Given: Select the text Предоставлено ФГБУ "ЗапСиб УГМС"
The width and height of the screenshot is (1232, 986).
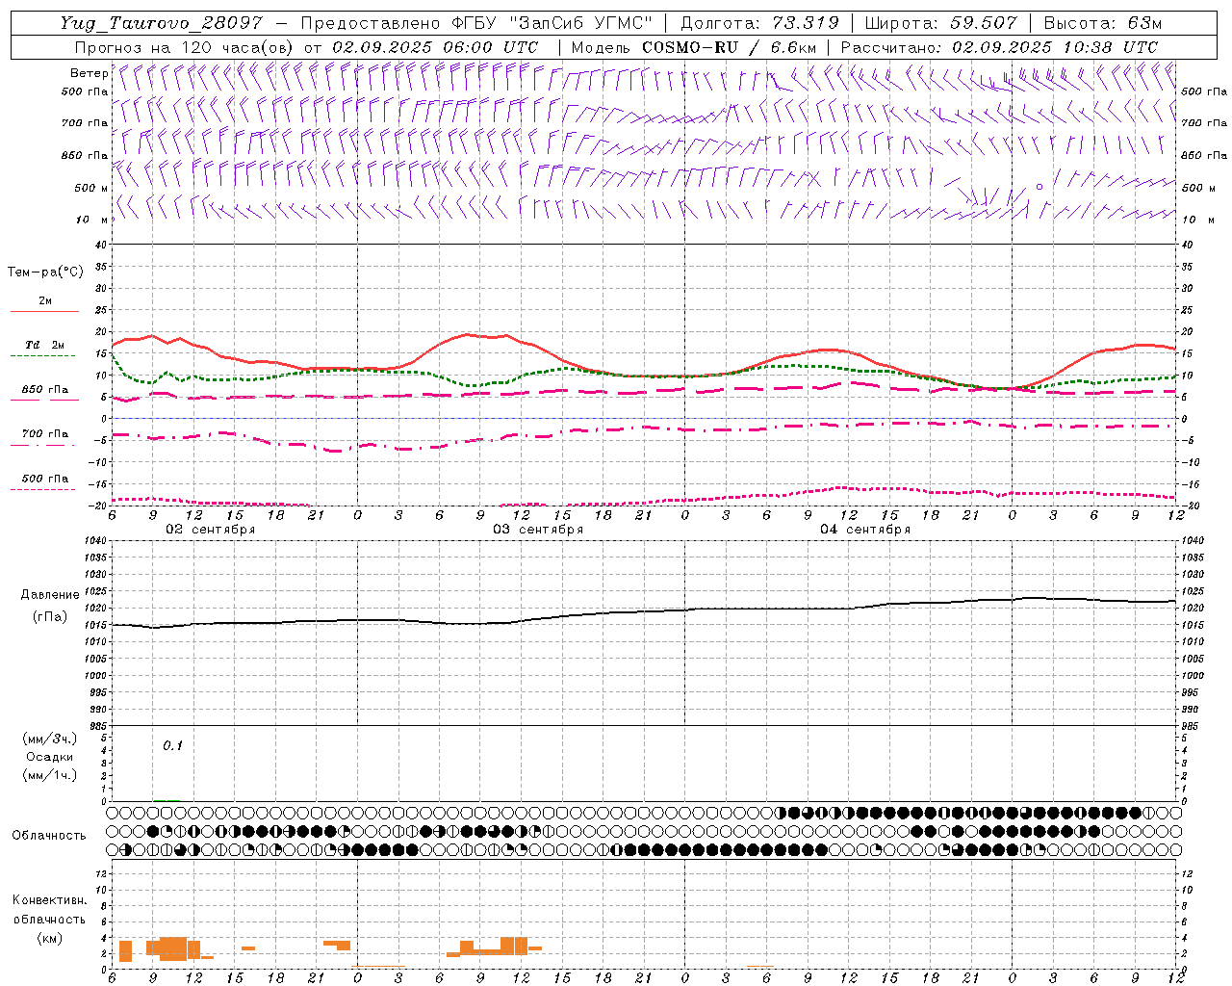Looking at the screenshot, I should tap(478, 23).
